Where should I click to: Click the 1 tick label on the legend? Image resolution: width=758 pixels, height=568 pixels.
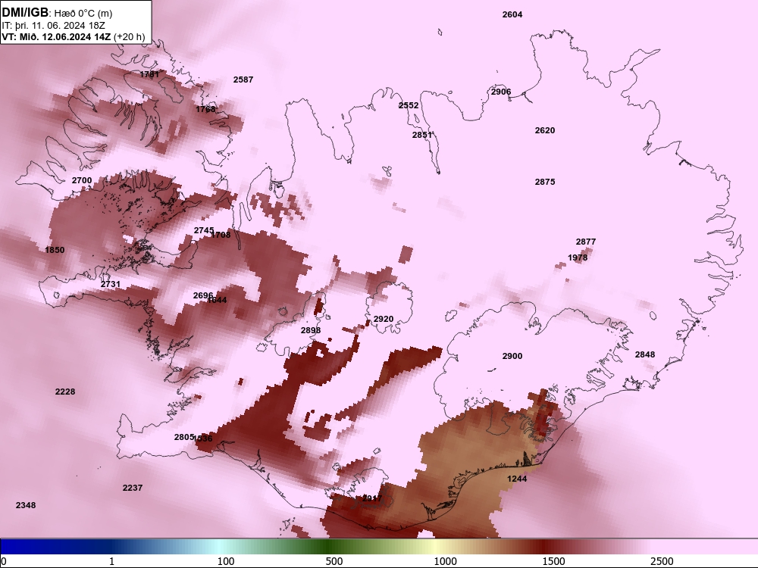point(111,561)
